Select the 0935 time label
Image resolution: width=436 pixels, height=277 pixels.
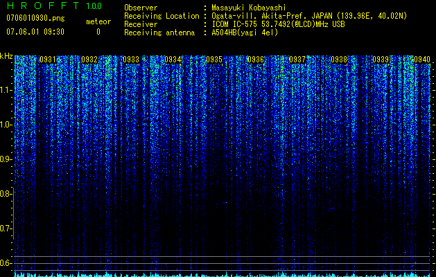click(x=214, y=60)
